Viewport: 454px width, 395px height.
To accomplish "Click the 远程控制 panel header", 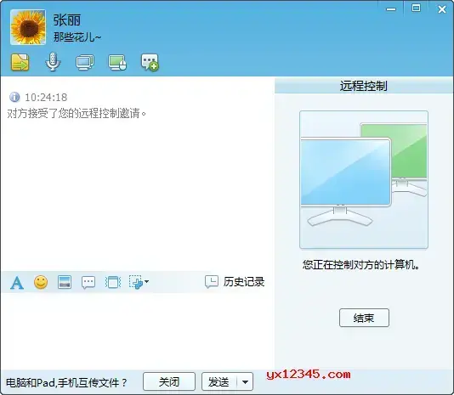I will tap(364, 86).
